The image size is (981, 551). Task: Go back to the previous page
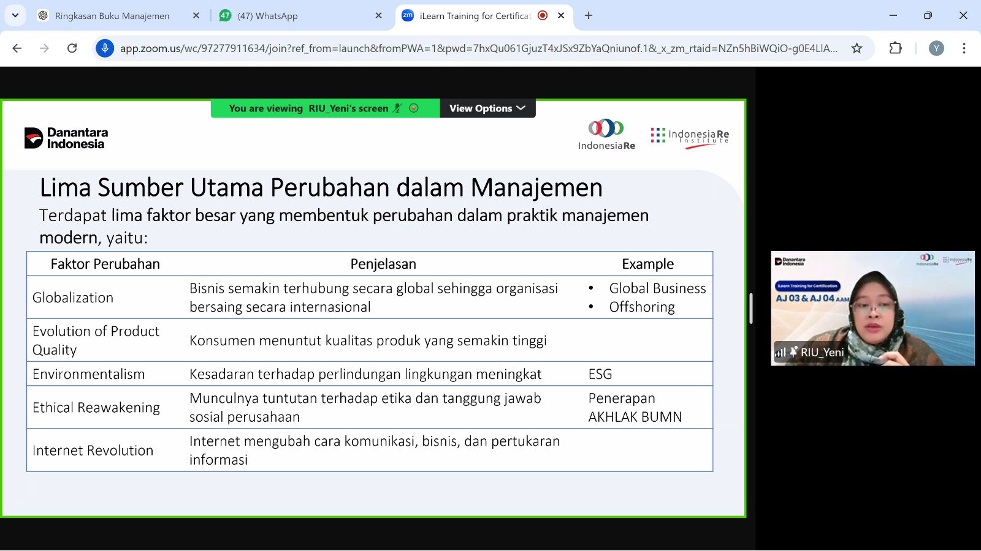click(x=17, y=48)
